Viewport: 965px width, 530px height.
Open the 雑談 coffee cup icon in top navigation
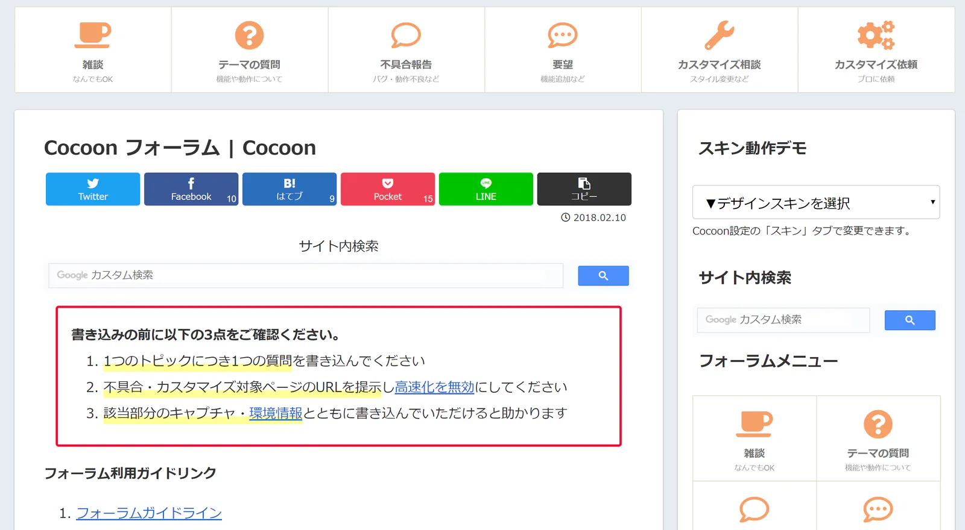(x=93, y=35)
